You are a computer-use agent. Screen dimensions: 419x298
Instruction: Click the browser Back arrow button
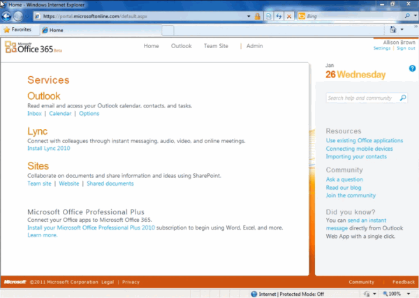(6, 16)
